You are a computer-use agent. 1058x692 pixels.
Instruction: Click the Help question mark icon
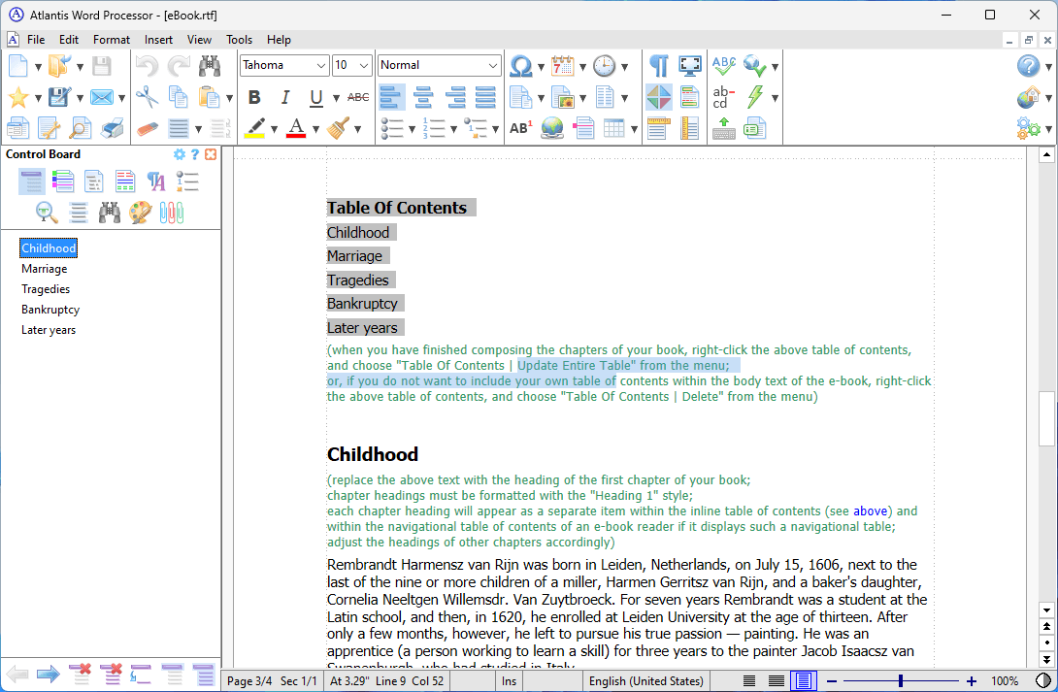[1028, 65]
